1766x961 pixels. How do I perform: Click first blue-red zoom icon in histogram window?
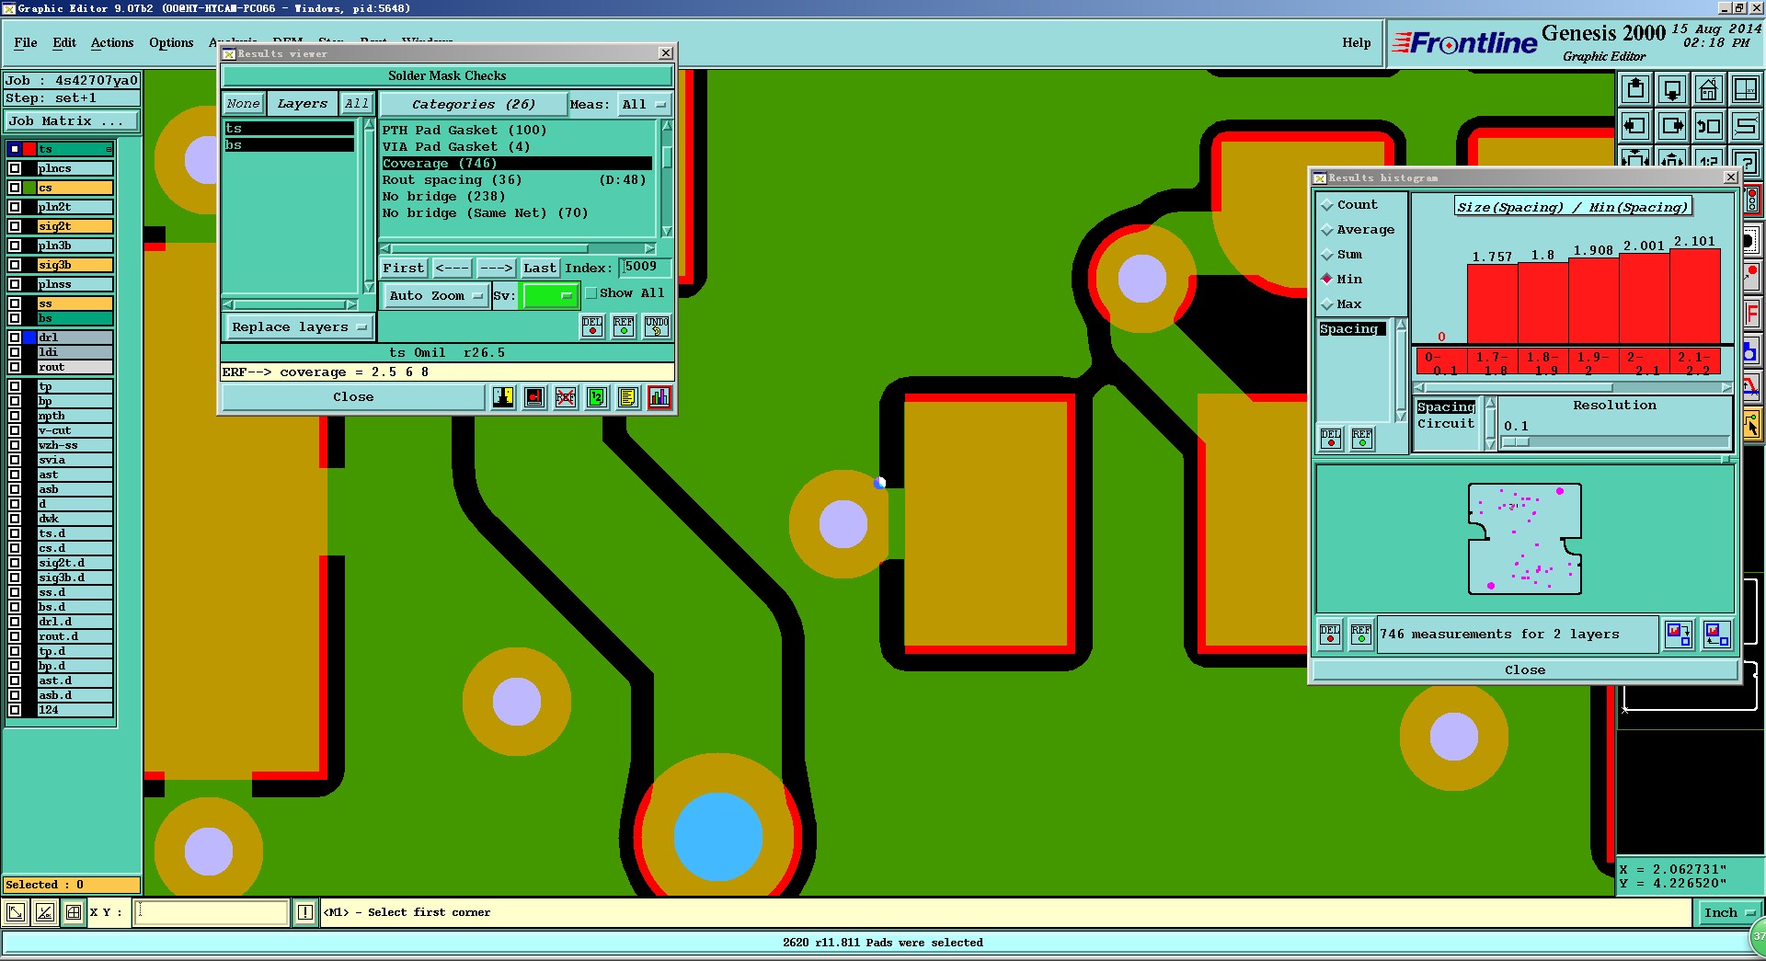tap(1679, 634)
